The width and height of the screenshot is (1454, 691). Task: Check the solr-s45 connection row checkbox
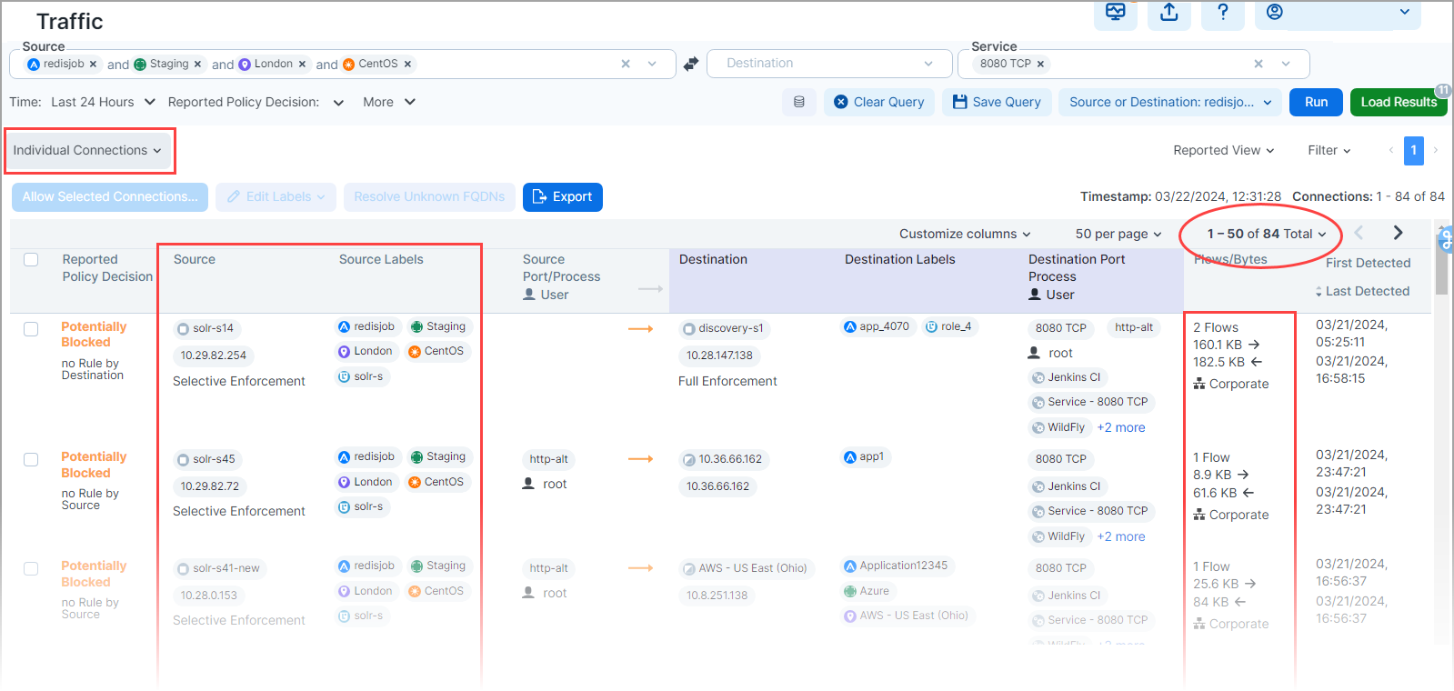click(x=31, y=459)
